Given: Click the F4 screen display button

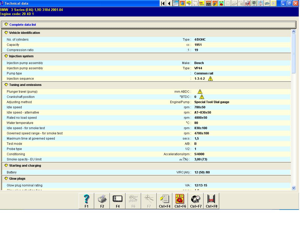Looking at the screenshot, I should 118,201.
